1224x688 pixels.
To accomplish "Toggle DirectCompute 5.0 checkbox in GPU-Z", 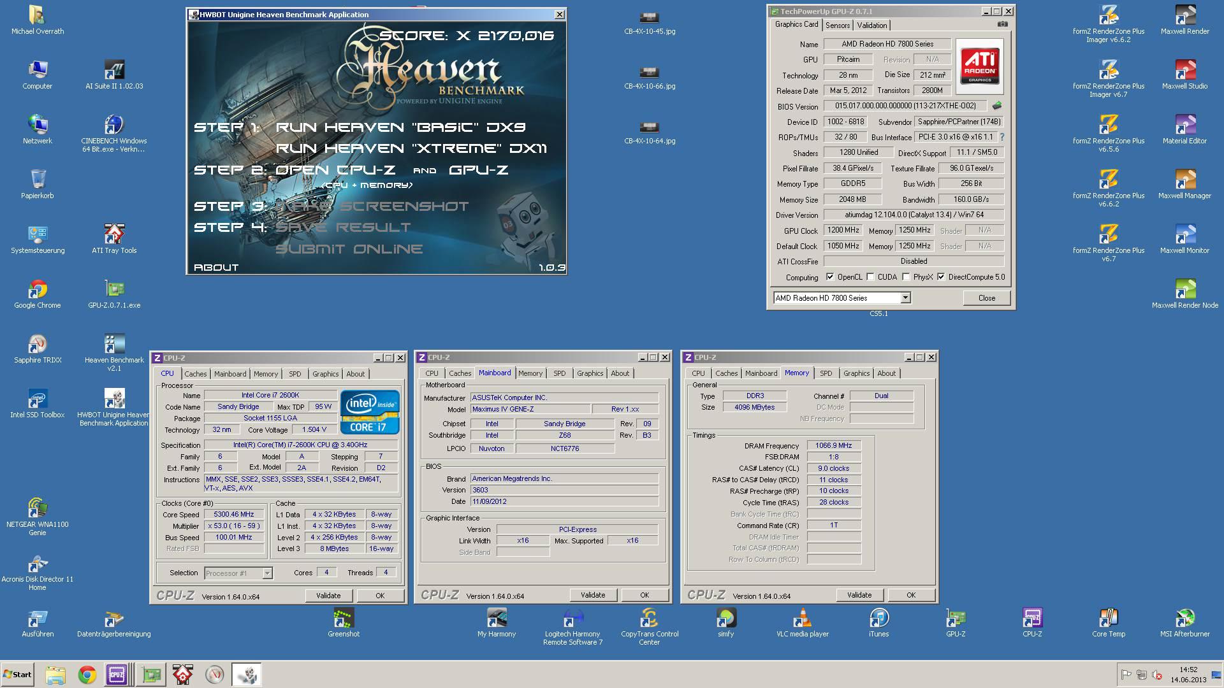I will coord(941,277).
